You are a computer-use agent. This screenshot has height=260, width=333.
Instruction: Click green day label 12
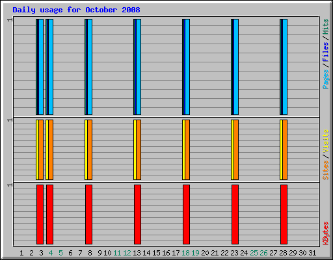(127, 253)
